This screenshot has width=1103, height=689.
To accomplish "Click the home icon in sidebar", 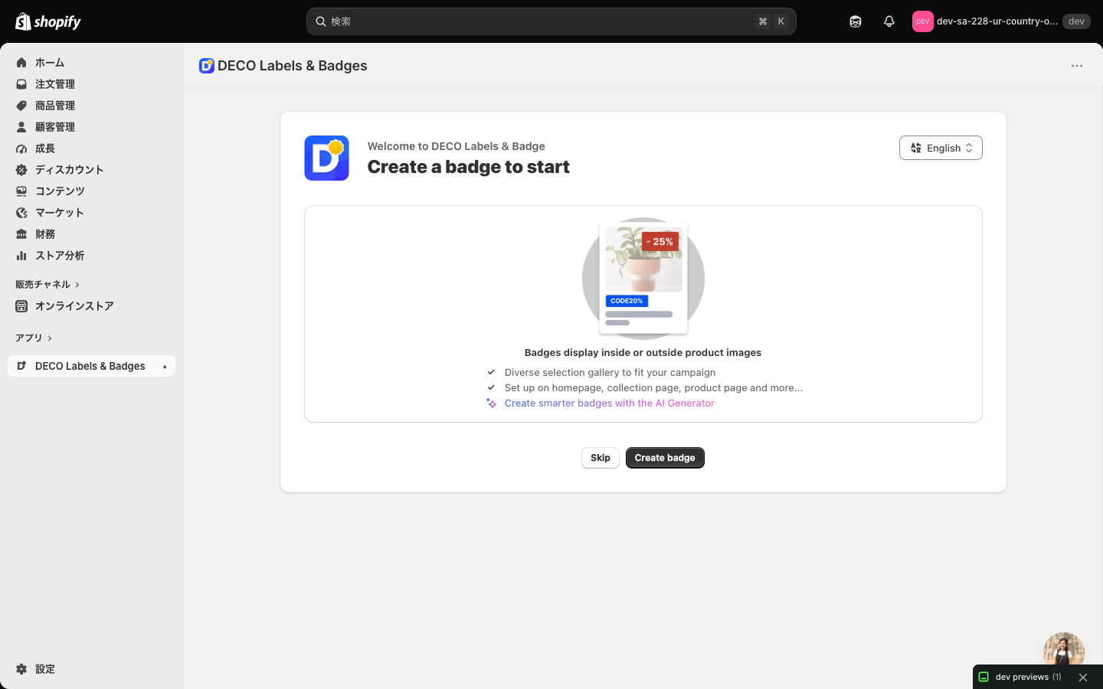I will 21,63.
